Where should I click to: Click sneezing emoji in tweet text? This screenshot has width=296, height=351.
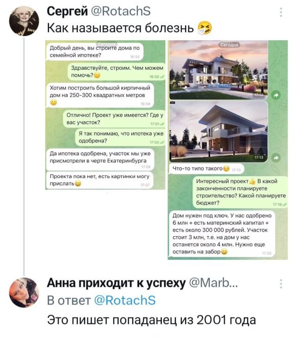click(x=204, y=28)
